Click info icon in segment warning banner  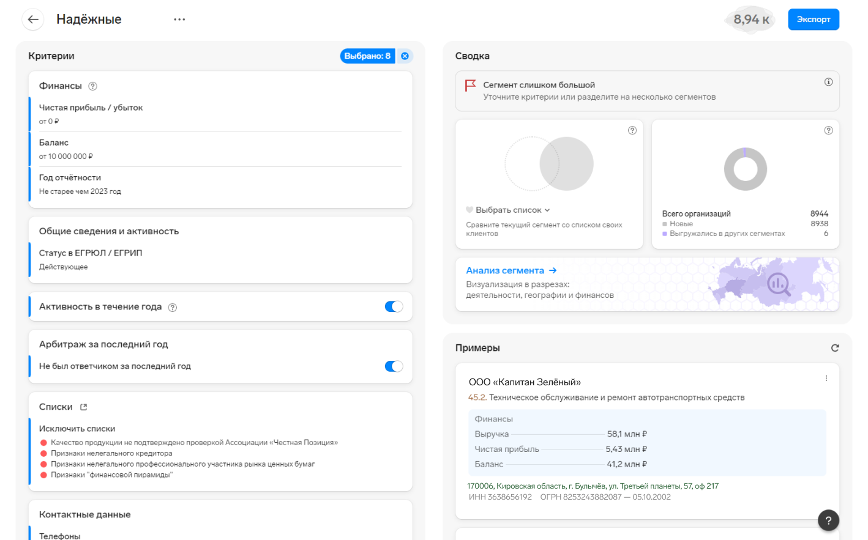[828, 82]
